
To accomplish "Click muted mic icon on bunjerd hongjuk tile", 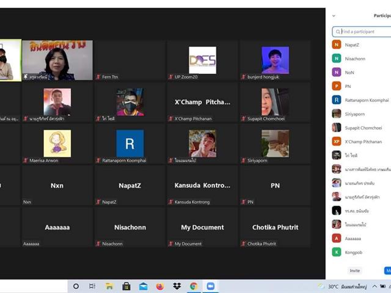I will pos(244,77).
